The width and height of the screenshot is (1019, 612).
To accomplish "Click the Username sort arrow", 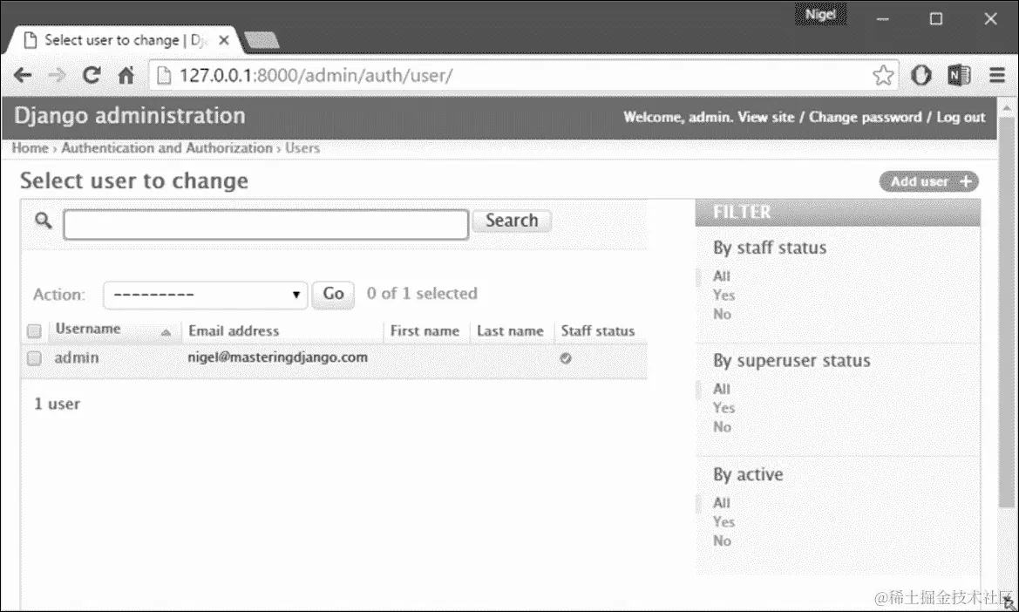I will click(x=166, y=332).
